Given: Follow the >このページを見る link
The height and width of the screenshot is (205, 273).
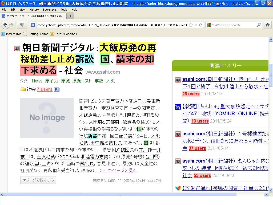Looking at the screenshot, I should click(x=118, y=170).
